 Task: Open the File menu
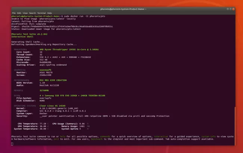point(14,13)
